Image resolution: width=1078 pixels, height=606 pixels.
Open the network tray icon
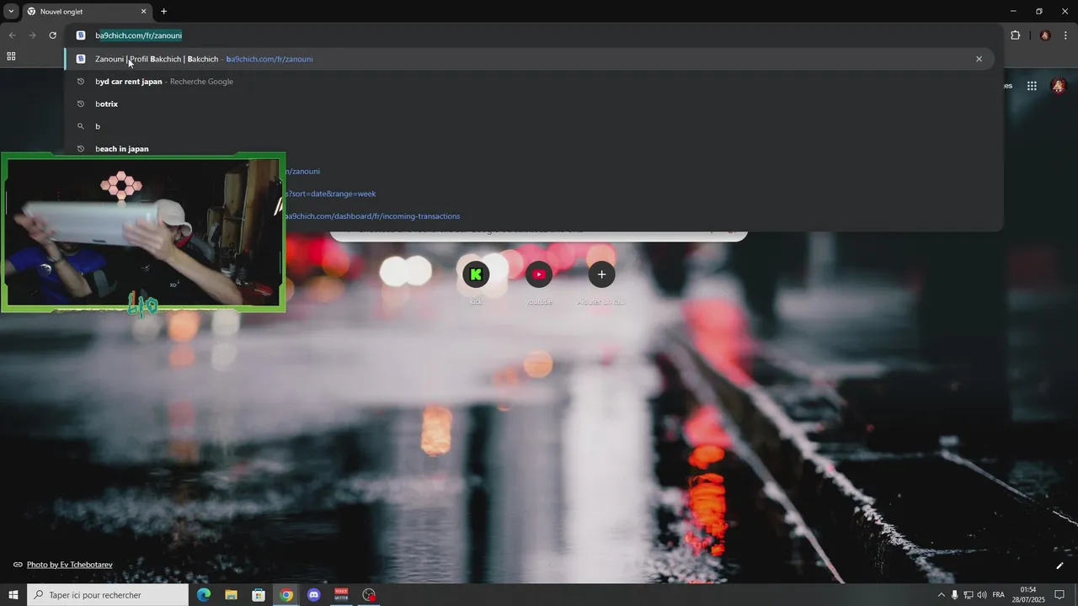coord(968,595)
